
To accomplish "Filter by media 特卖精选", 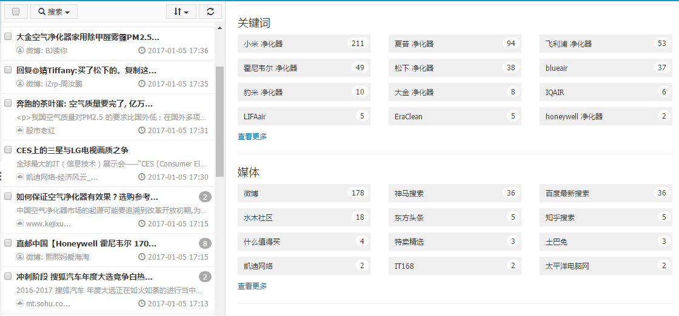I will click(455, 242).
